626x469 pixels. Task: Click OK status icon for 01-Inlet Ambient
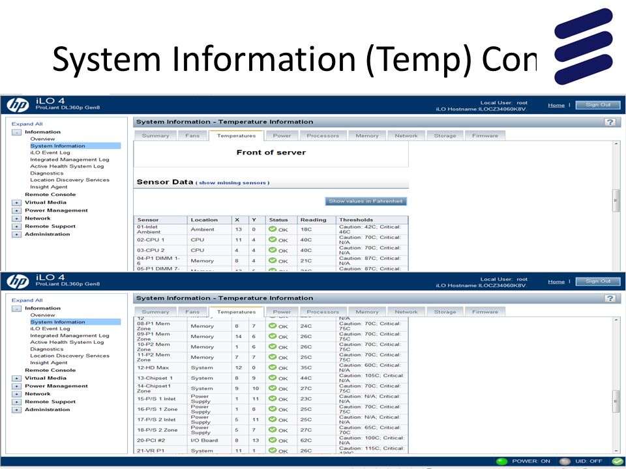click(x=273, y=229)
